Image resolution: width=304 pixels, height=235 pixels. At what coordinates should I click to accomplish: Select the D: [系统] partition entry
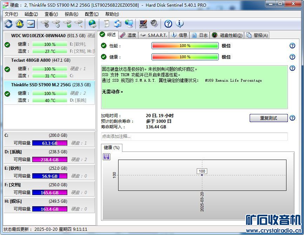50,156
